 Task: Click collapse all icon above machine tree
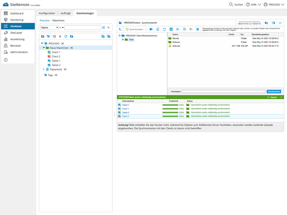point(108,36)
